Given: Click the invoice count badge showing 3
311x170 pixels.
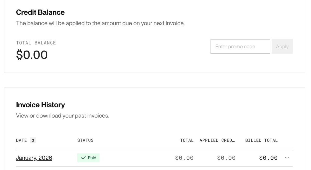Looking at the screenshot, I should 33,141.
